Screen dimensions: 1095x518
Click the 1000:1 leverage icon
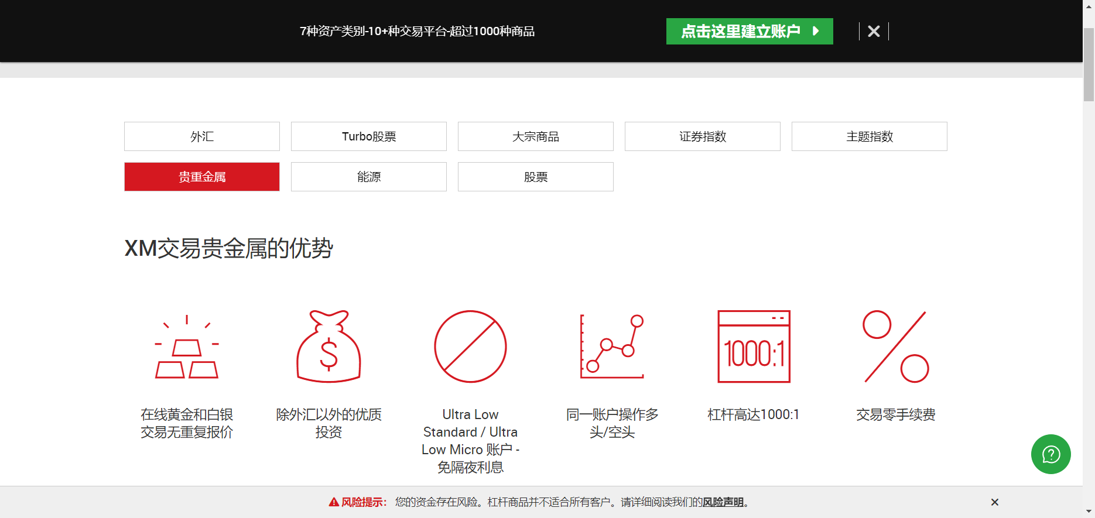754,346
